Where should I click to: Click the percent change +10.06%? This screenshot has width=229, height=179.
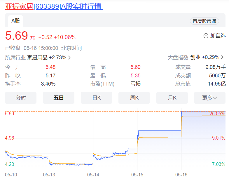point(65,37)
